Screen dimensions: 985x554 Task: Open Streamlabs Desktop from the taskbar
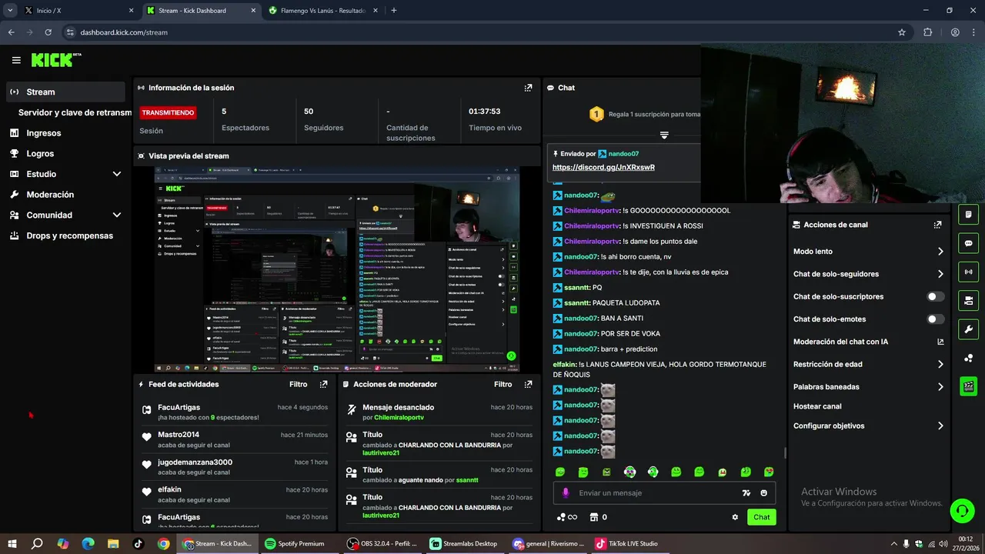466,543
